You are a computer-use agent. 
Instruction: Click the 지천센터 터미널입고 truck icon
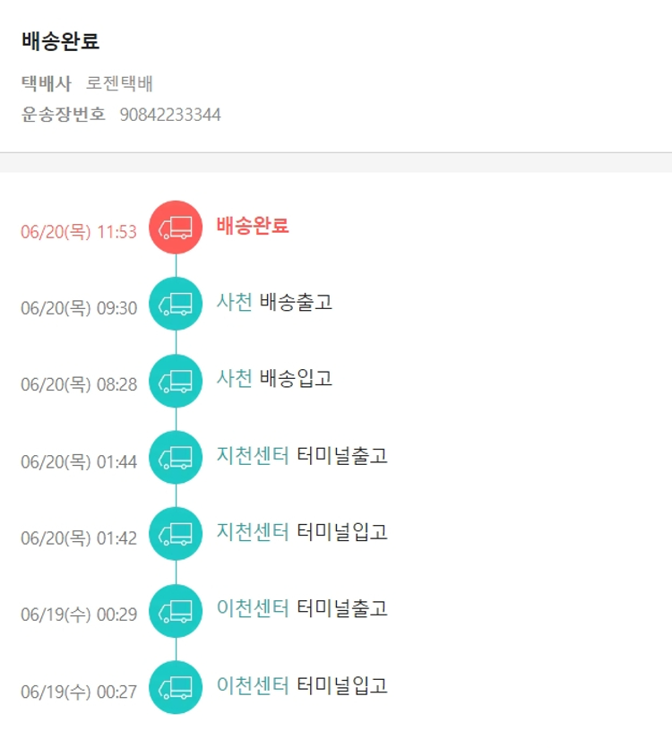tap(176, 534)
